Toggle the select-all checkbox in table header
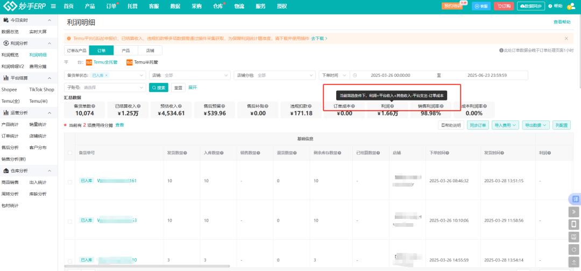The width and height of the screenshot is (581, 271). point(70,153)
